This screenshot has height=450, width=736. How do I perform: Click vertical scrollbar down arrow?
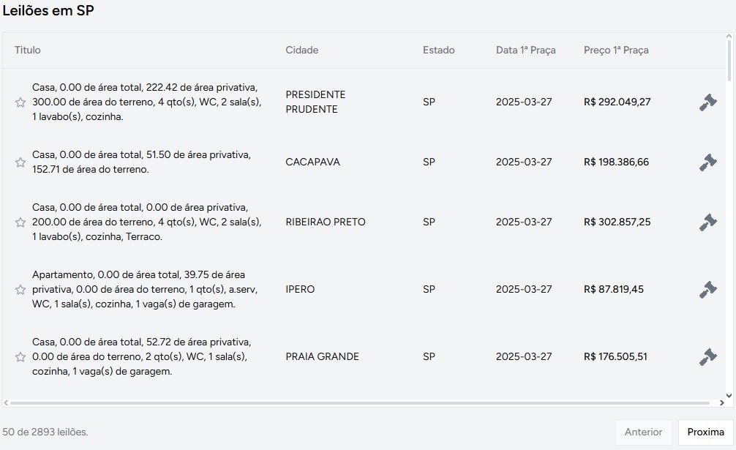(728, 396)
